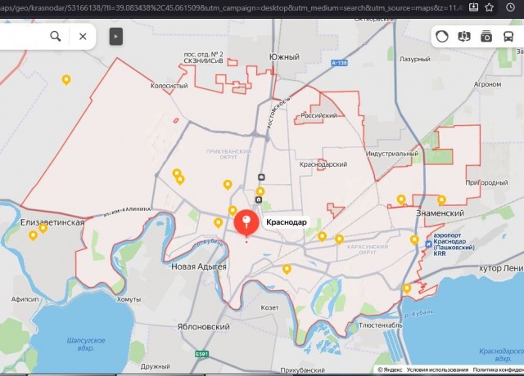Click the Хомуты label
The height and width of the screenshot is (376, 524).
(x=129, y=299)
